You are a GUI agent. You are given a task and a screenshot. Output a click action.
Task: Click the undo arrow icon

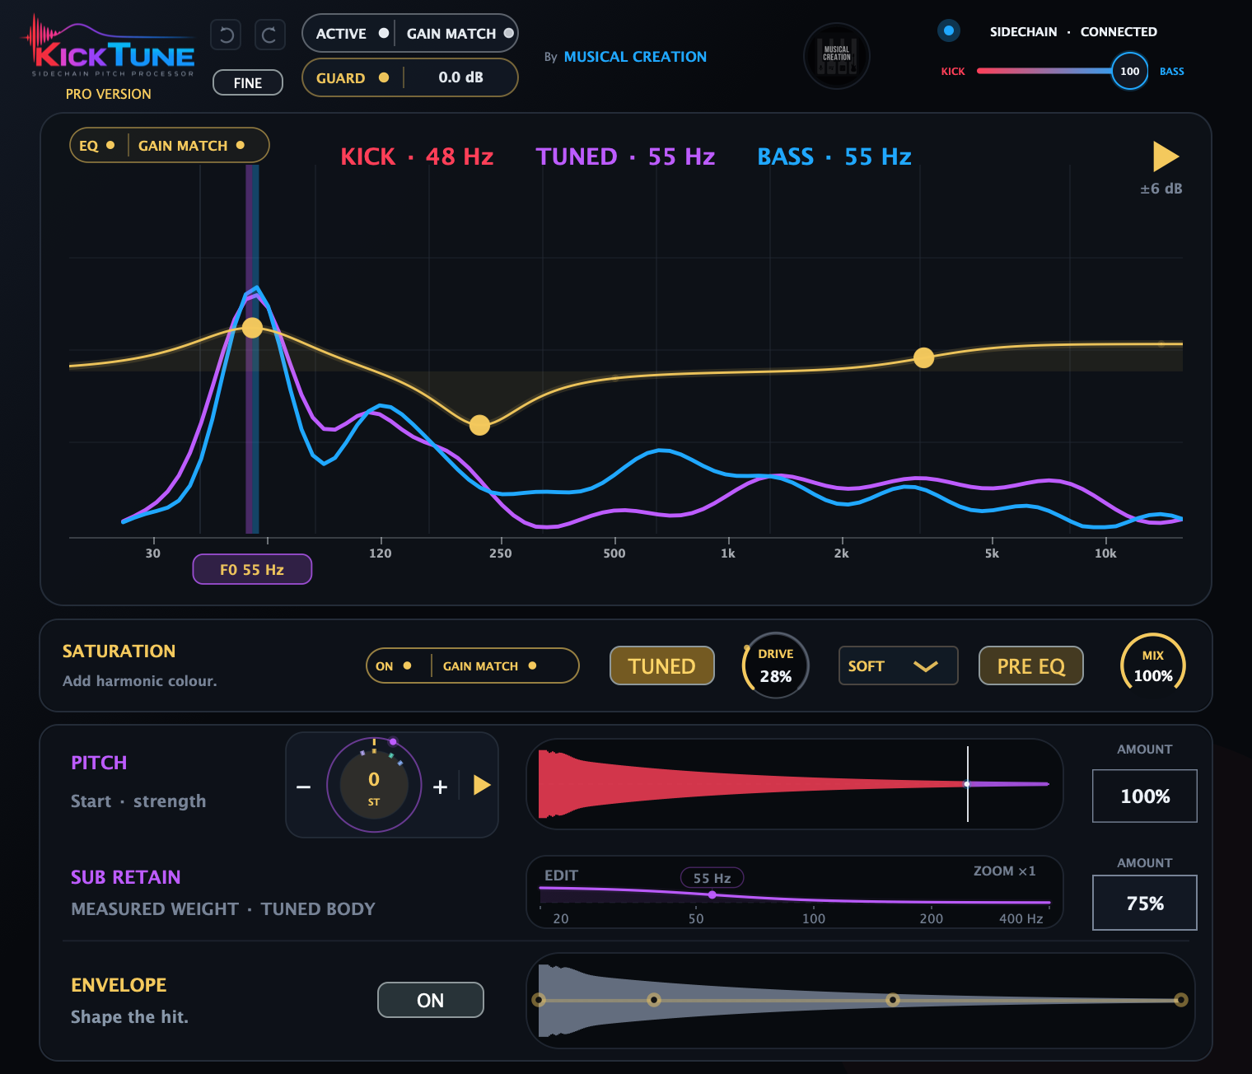pos(226,35)
